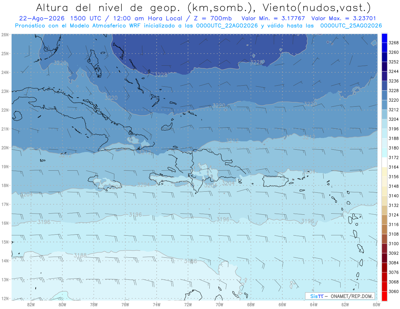Click the colorbar scale label 3244
Image resolution: width=400 pixels, height=309 pixels.
[394, 71]
